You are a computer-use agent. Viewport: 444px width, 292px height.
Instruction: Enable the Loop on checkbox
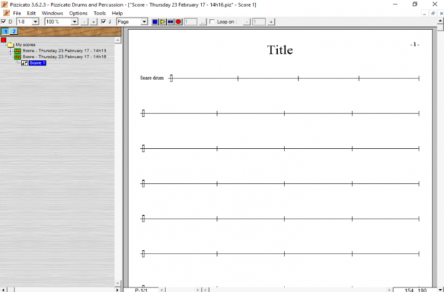pyautogui.click(x=212, y=22)
